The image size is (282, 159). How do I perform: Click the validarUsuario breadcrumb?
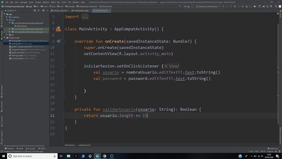(84, 145)
